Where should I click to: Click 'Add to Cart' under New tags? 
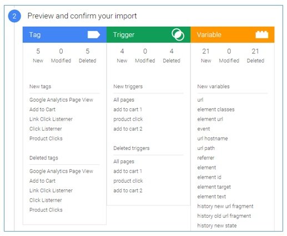tap(42, 109)
